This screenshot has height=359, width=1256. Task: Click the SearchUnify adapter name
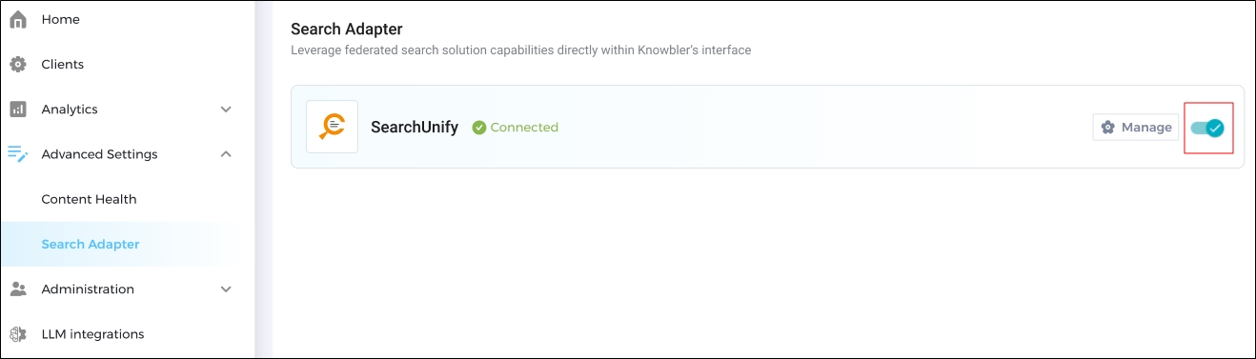click(415, 127)
